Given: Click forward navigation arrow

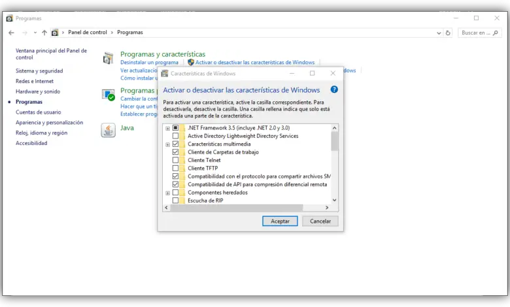Looking at the screenshot, I should [x=24, y=33].
